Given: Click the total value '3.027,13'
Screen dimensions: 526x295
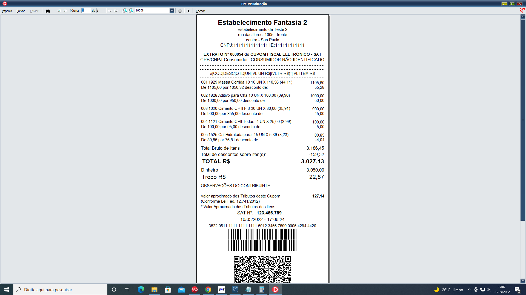Looking at the screenshot, I should [x=312, y=161].
